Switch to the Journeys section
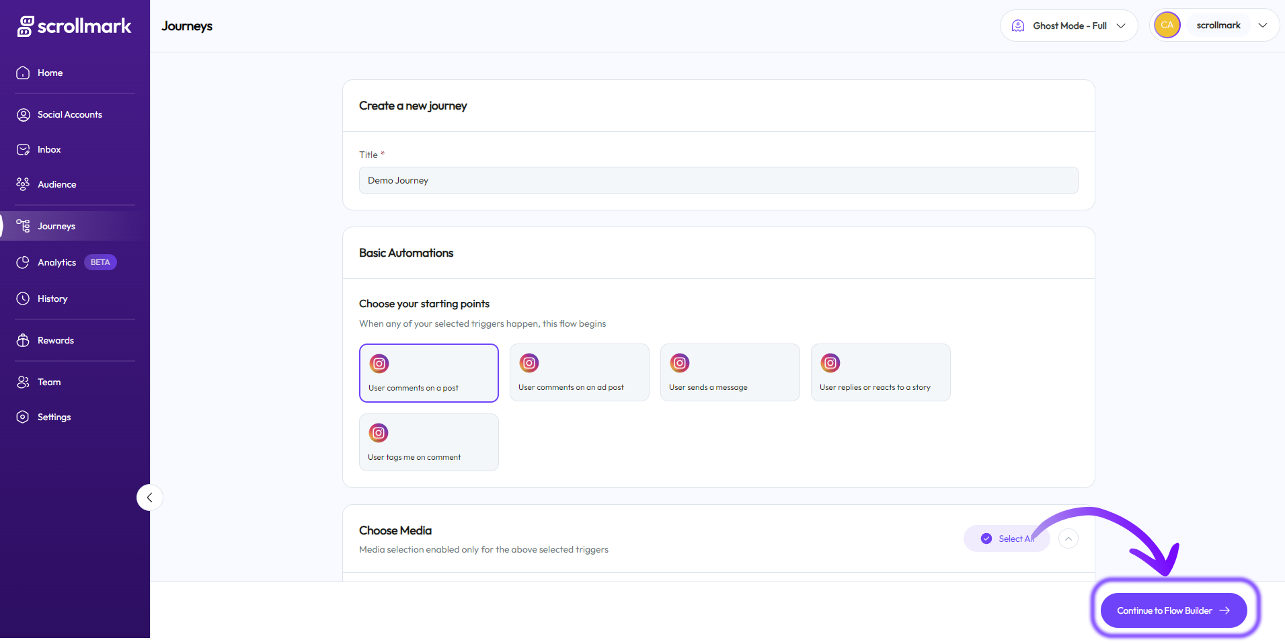 (x=56, y=226)
